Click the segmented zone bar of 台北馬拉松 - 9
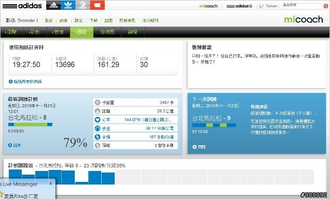This screenshot has width=330, height=199. click(214, 125)
